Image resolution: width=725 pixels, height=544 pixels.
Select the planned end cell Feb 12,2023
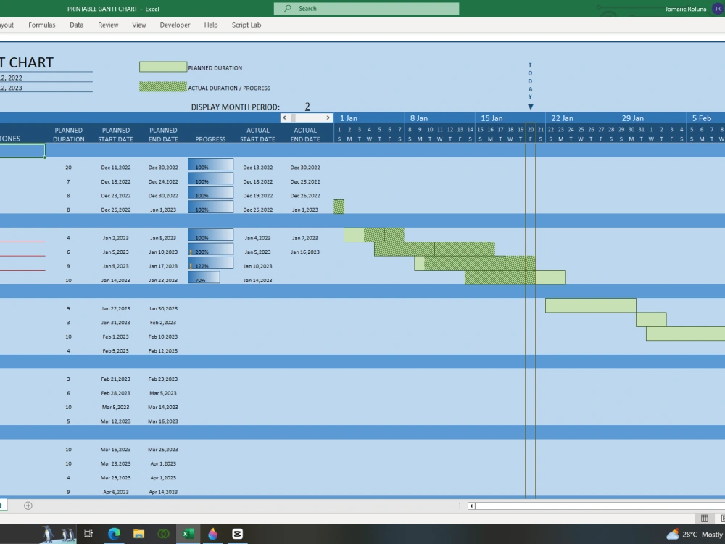coord(163,350)
